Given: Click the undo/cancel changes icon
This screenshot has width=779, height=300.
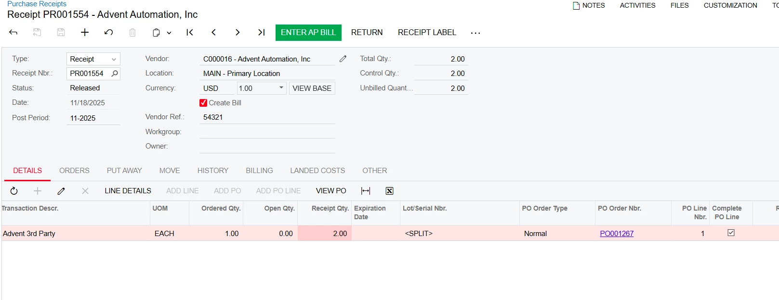Looking at the screenshot, I should 108,32.
